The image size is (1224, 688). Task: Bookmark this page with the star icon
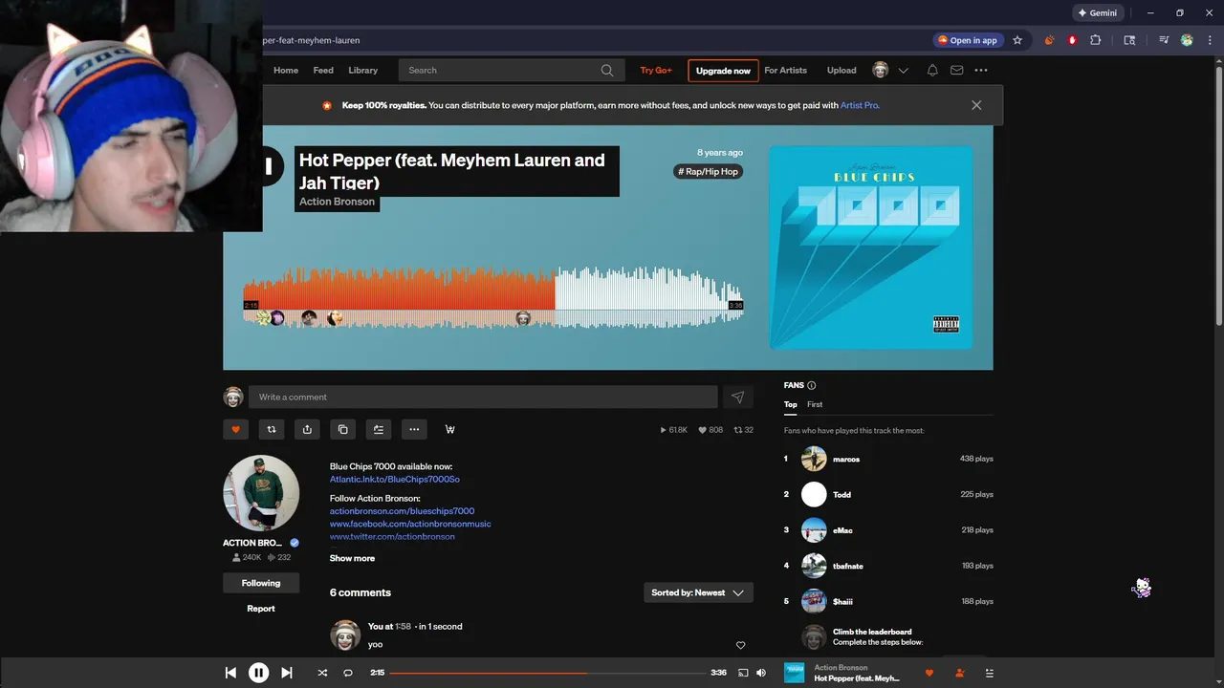coord(1017,40)
